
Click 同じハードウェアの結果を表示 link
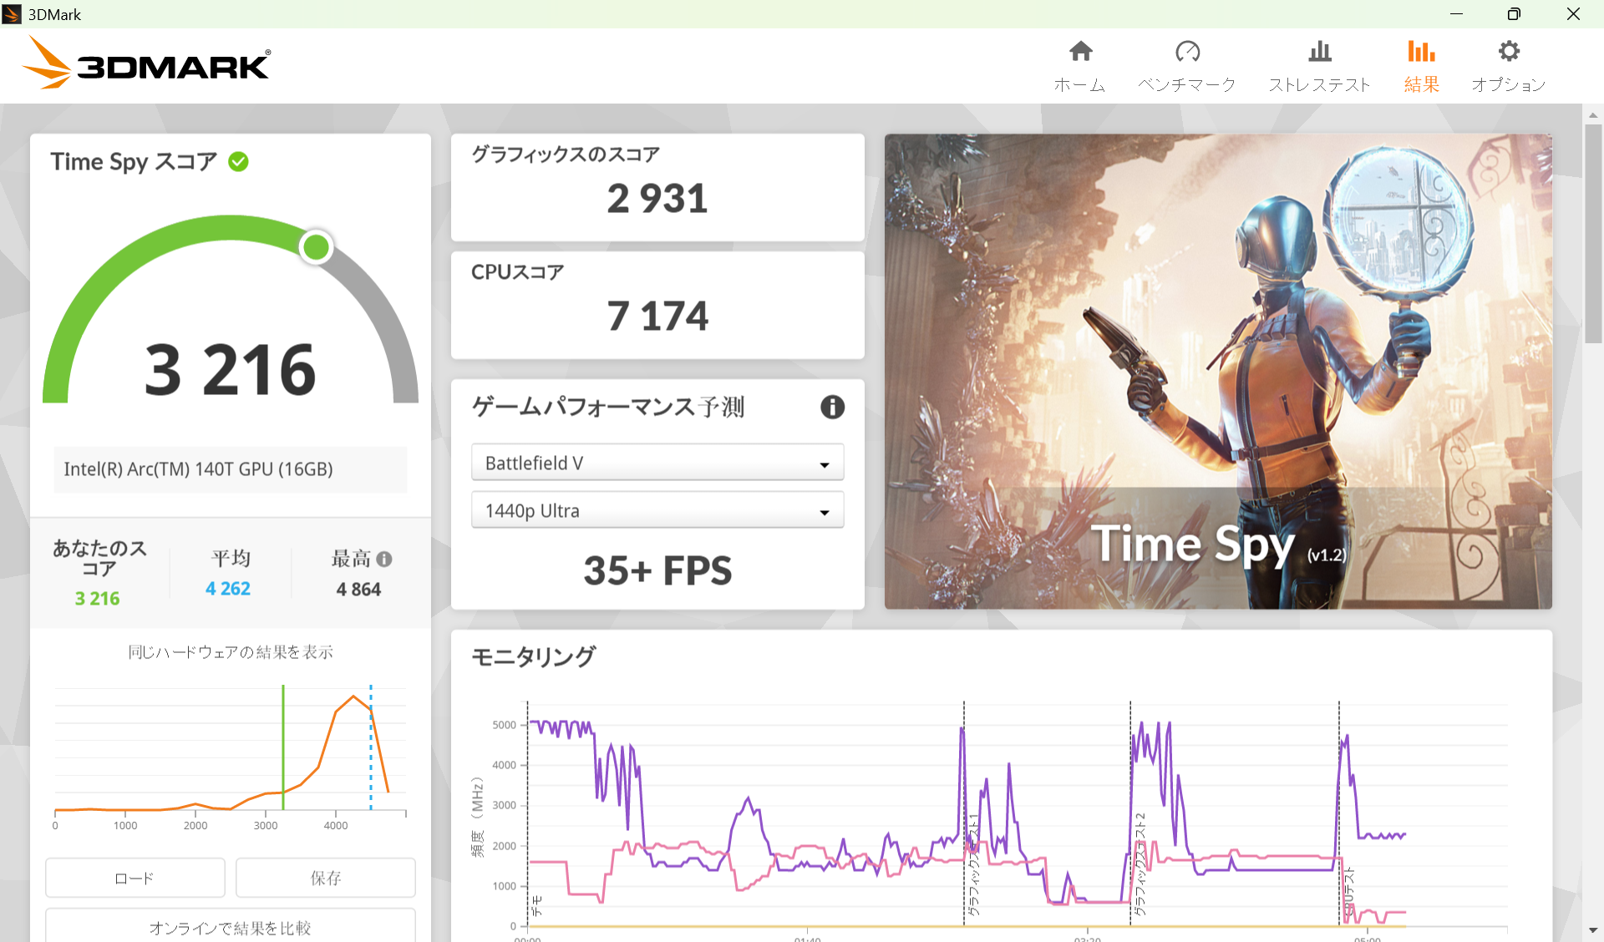[230, 651]
